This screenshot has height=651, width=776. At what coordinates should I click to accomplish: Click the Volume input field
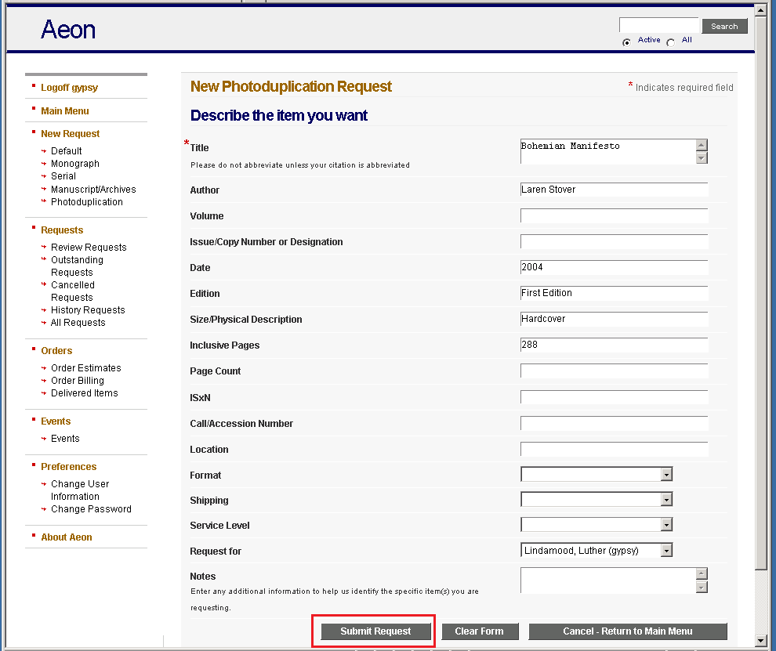614,215
